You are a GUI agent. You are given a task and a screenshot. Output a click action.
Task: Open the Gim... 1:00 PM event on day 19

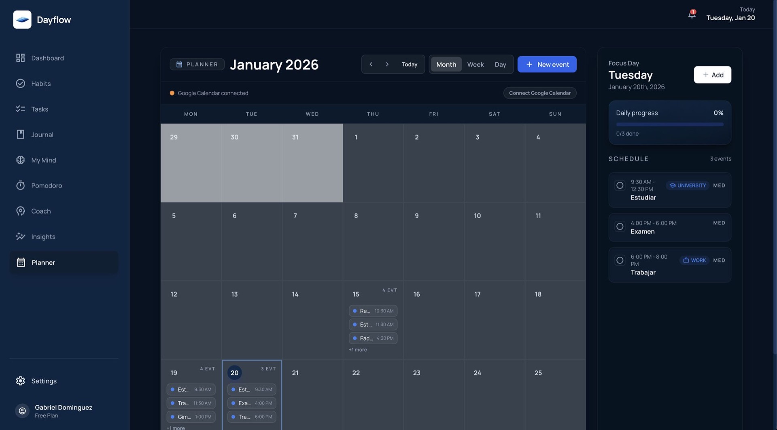click(191, 417)
